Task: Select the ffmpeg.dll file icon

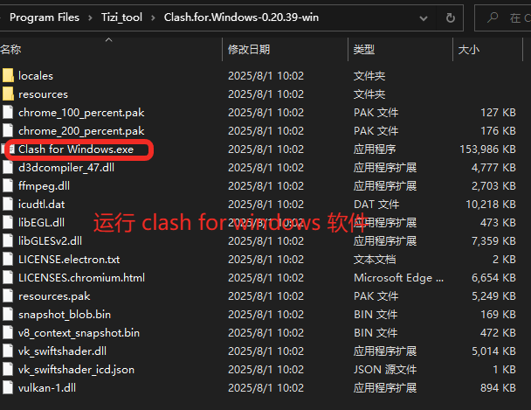Action: tap(9, 186)
